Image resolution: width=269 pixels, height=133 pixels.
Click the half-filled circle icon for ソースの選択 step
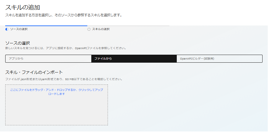[x=7, y=29]
